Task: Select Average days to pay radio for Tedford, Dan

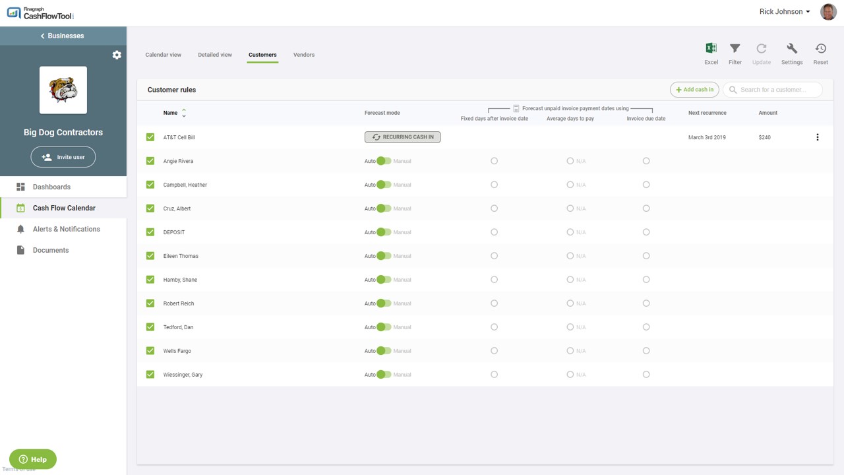Action: click(x=570, y=327)
